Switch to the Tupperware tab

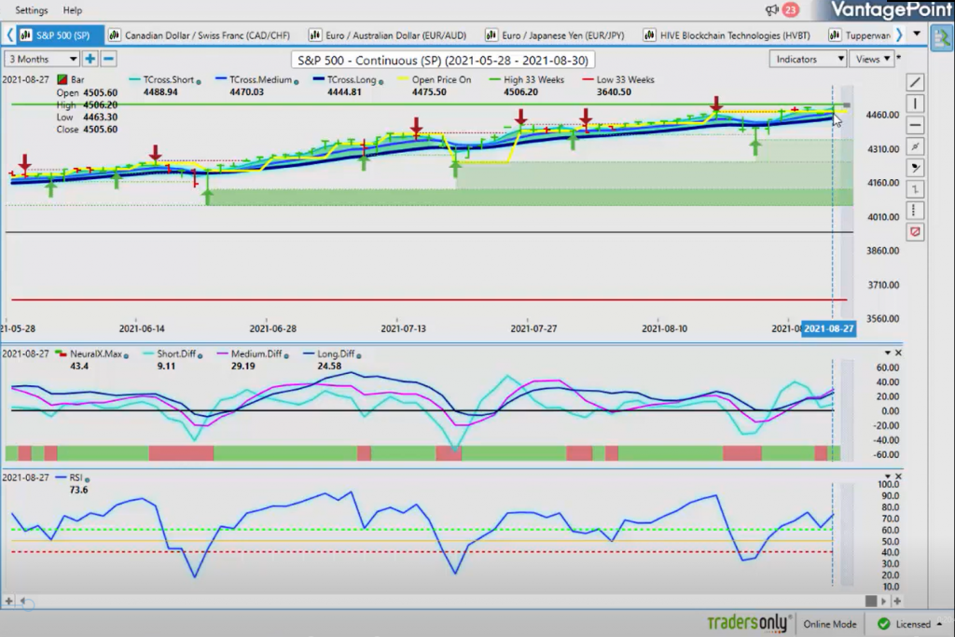pyautogui.click(x=860, y=35)
